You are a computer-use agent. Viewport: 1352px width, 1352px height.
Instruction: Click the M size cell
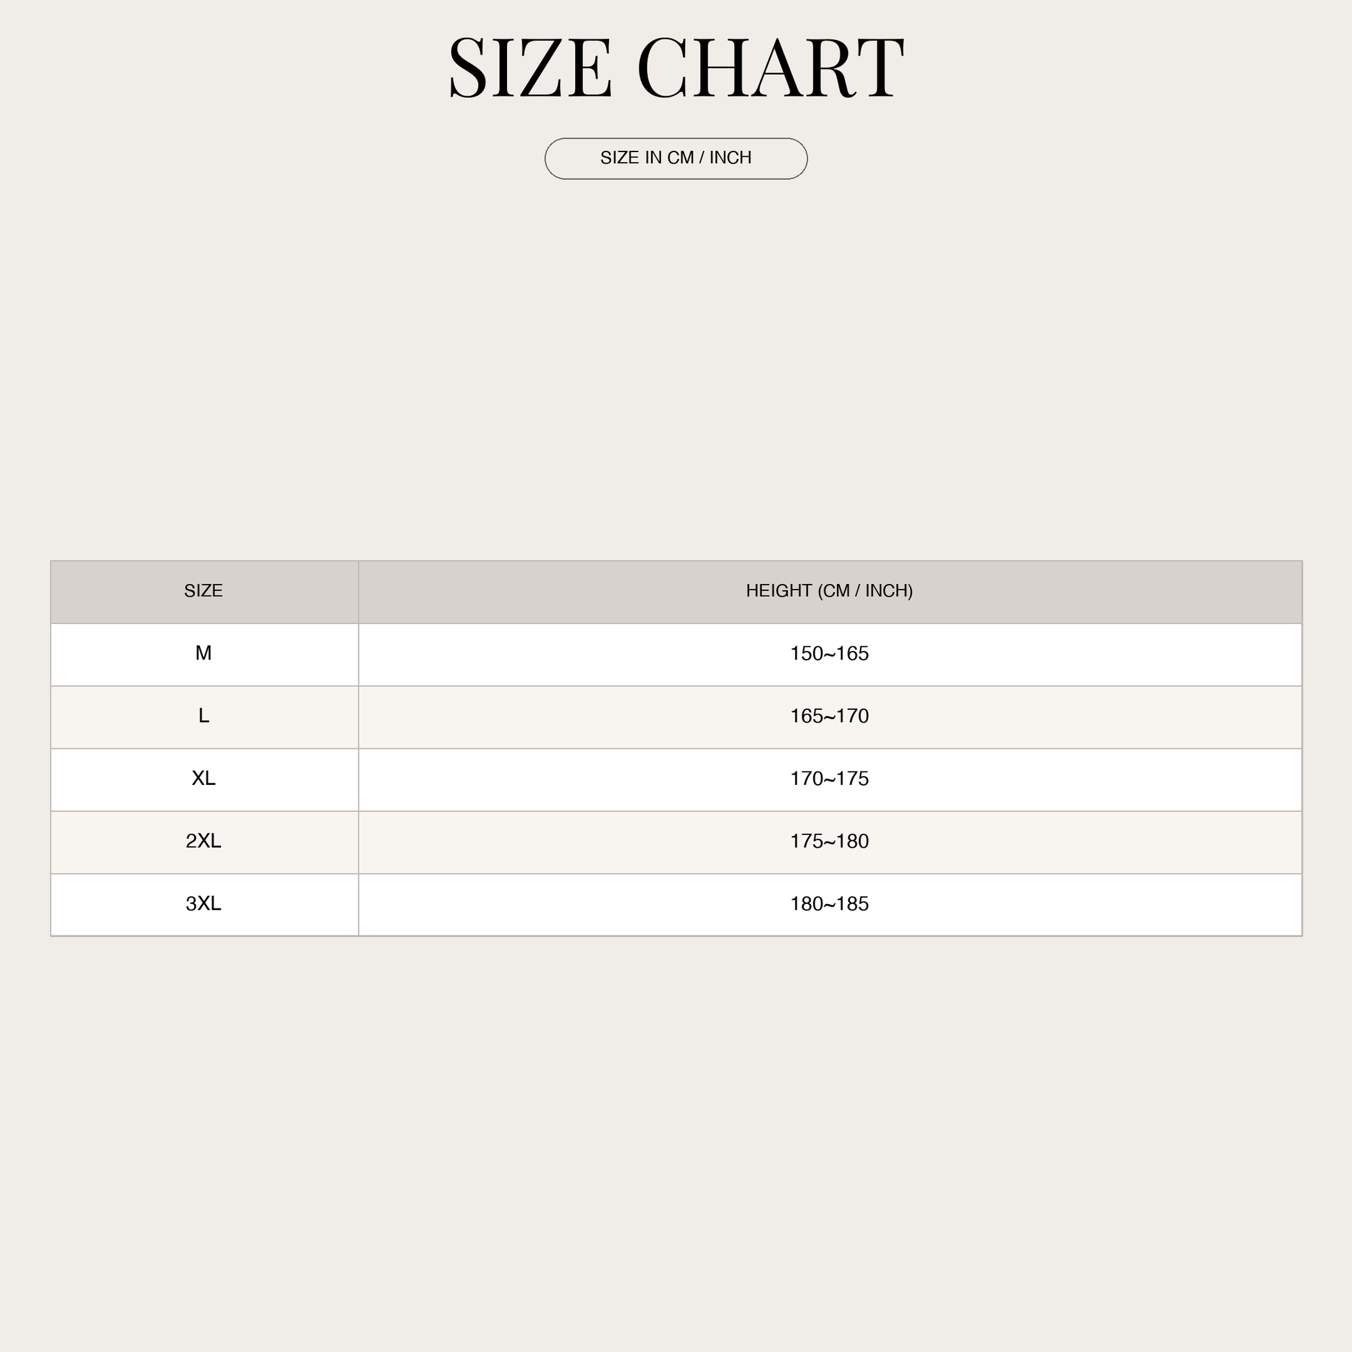coord(204,654)
